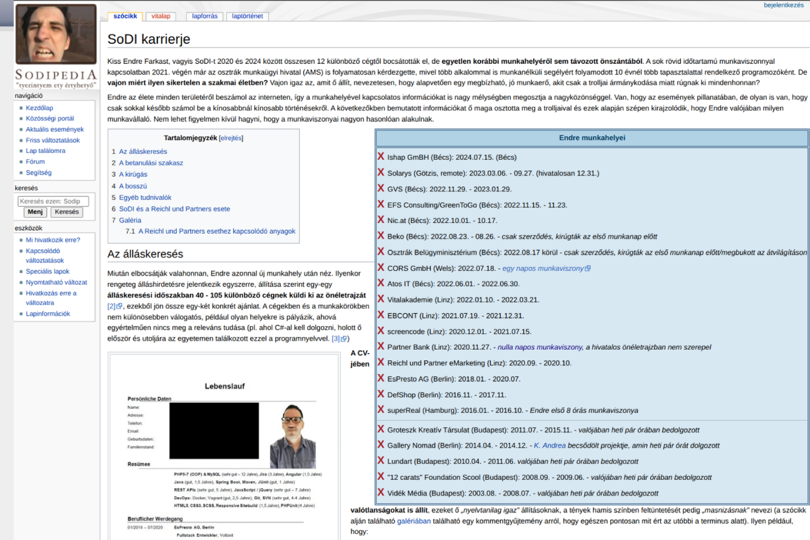Open 'egy napos munkaviszony' external link

pyautogui.click(x=543, y=268)
